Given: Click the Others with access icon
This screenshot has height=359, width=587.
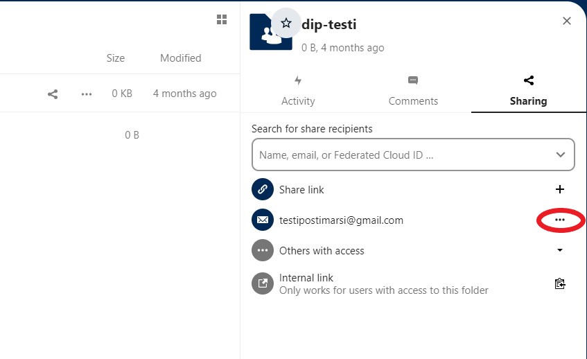Looking at the screenshot, I should coord(263,251).
